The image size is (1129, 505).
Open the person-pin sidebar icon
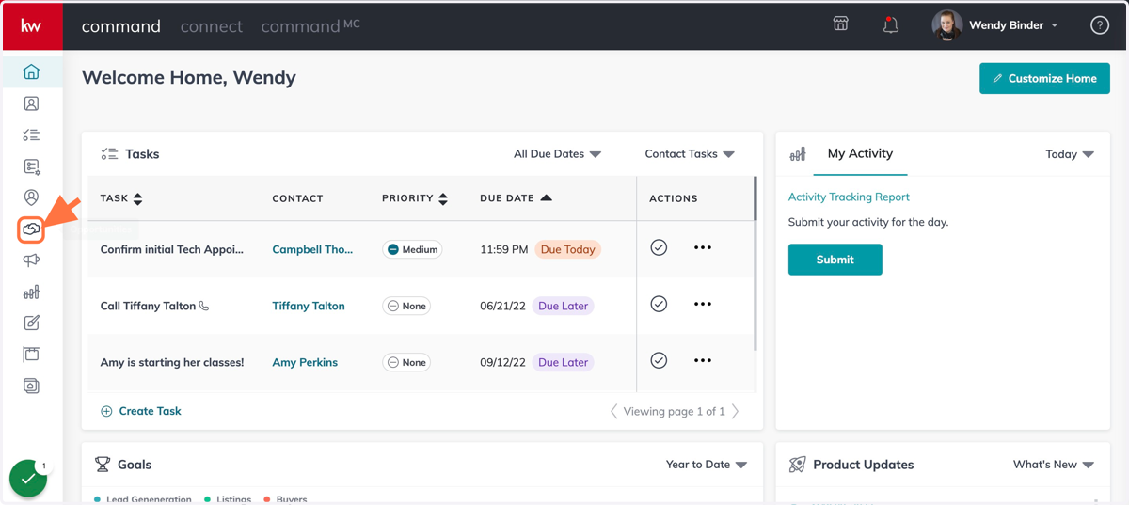point(31,197)
